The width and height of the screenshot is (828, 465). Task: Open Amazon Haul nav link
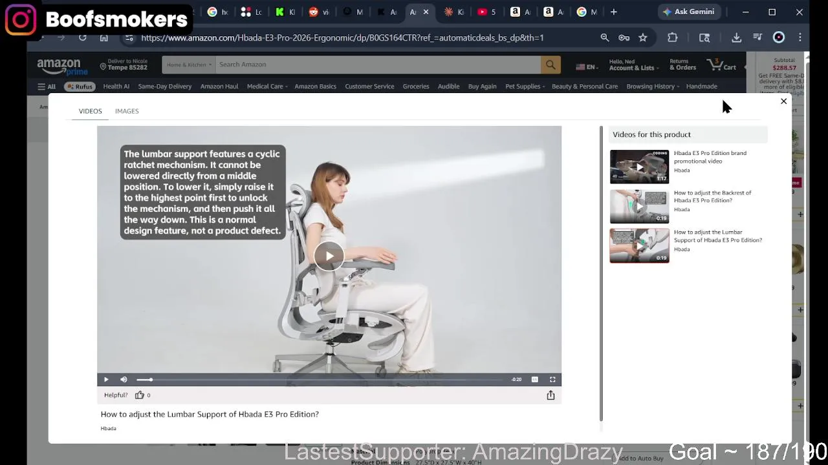pyautogui.click(x=219, y=87)
